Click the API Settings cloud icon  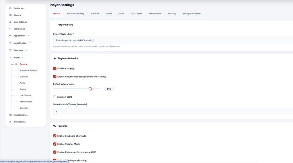[11, 122]
